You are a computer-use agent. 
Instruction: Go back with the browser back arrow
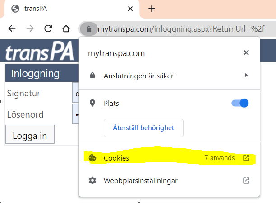click(12, 28)
